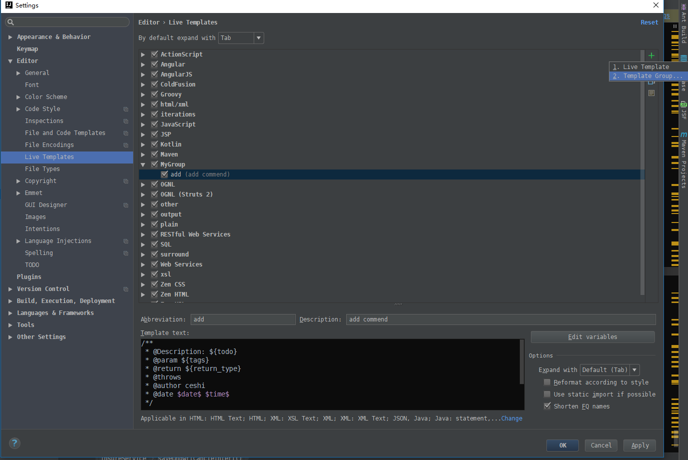Click the template list vertical scrollbar
Screen dimensions: 688x460
point(642,172)
